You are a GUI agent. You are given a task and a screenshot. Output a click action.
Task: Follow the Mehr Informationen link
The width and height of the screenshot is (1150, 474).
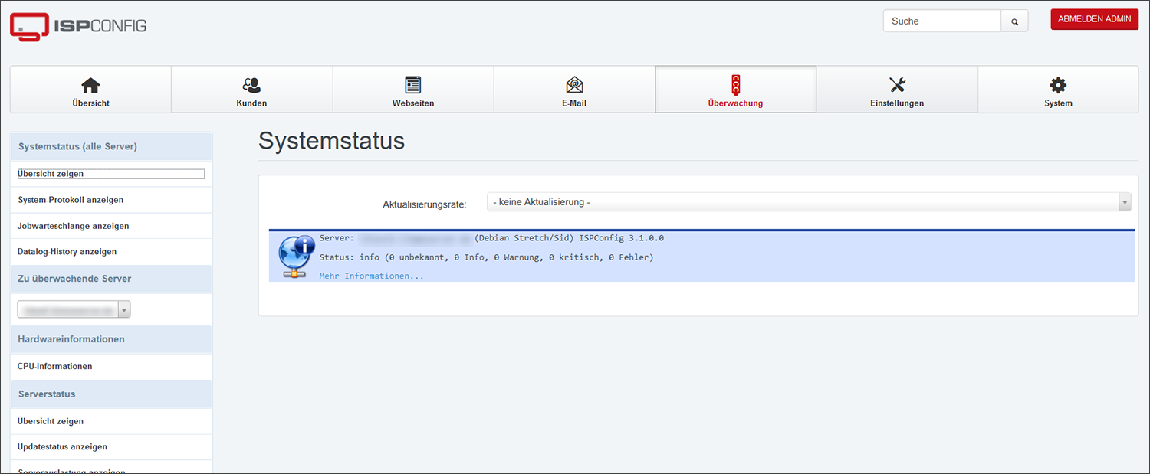pyautogui.click(x=371, y=276)
